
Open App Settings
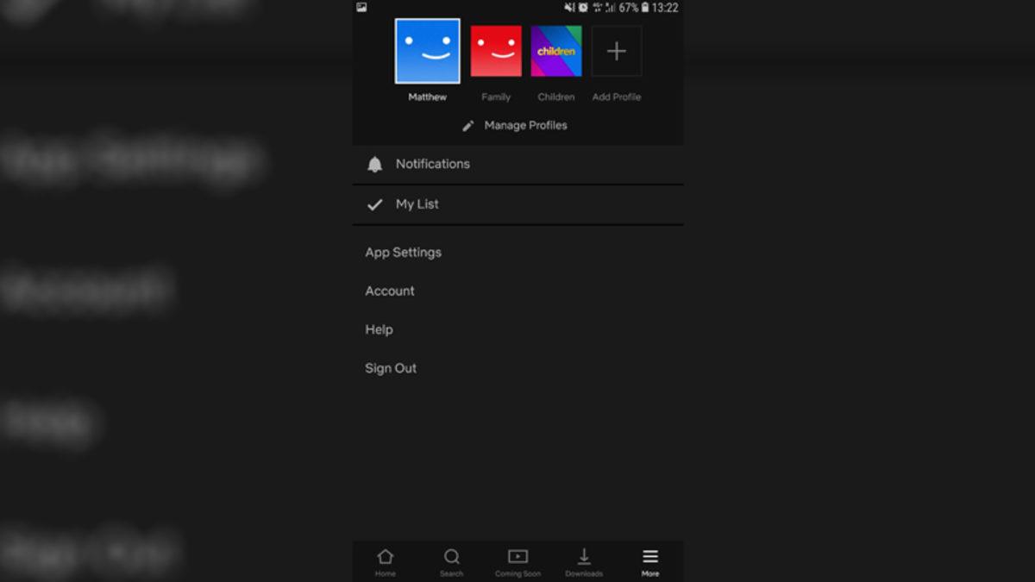click(403, 252)
